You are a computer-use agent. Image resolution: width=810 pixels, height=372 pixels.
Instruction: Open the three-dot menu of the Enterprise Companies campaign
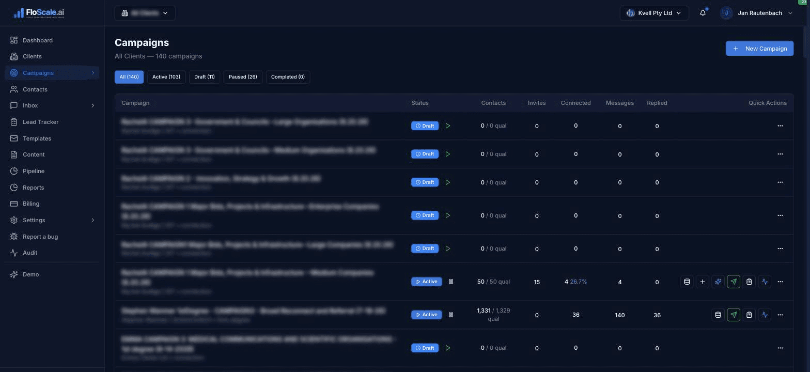[780, 215]
